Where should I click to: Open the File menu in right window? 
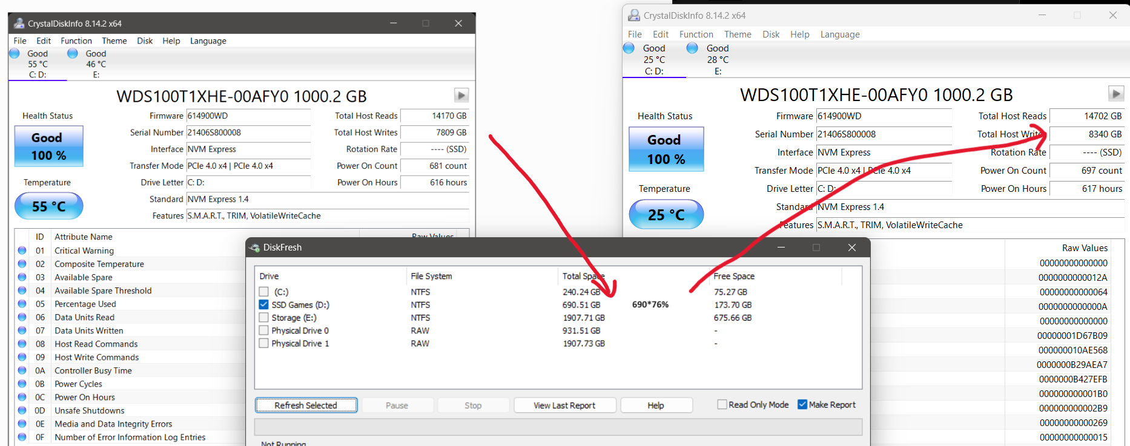pos(635,34)
